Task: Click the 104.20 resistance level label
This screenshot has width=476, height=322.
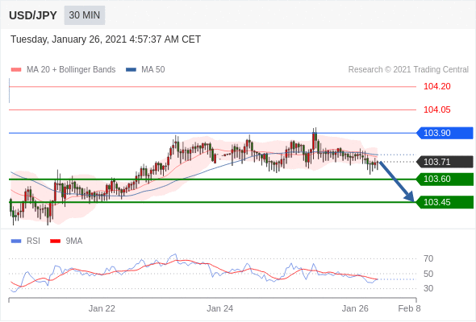Action: point(437,87)
